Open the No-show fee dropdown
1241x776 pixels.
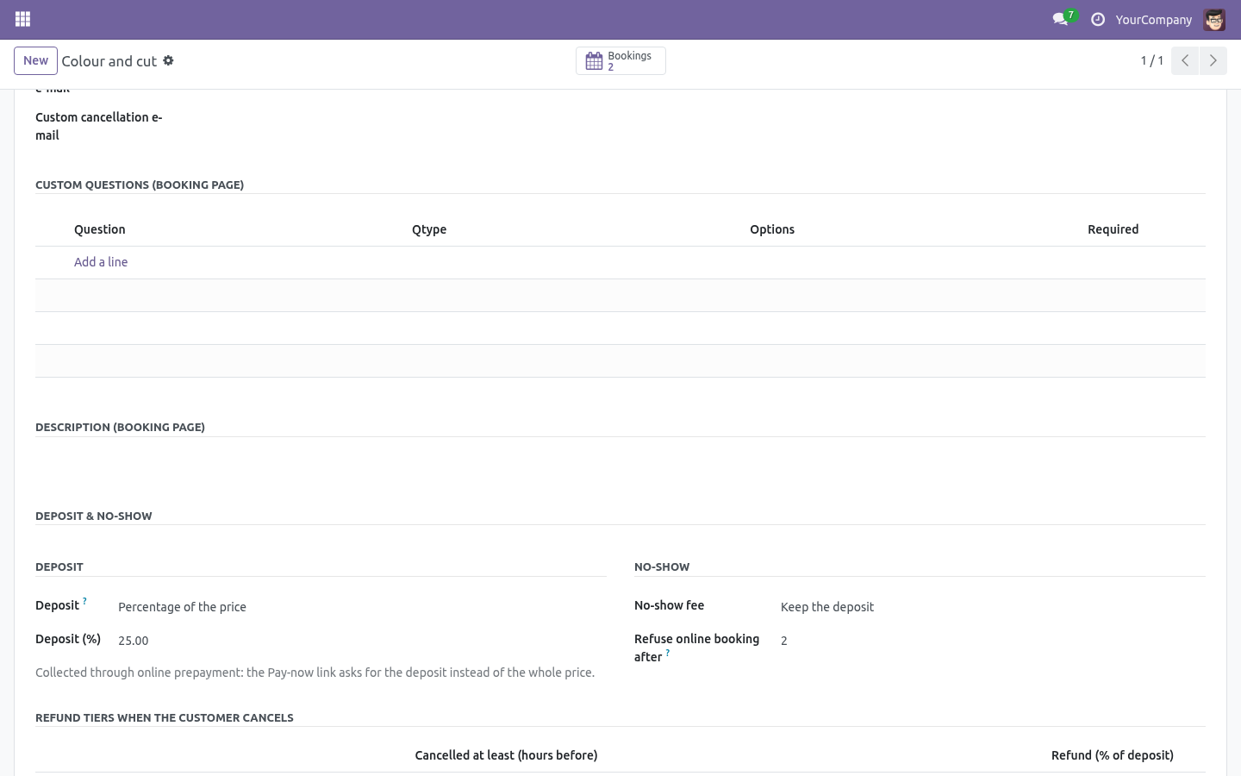(993, 607)
